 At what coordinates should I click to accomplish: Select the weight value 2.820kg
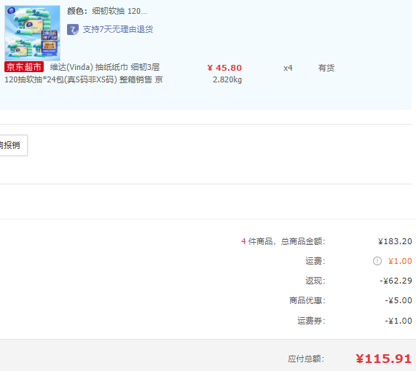[x=227, y=79]
